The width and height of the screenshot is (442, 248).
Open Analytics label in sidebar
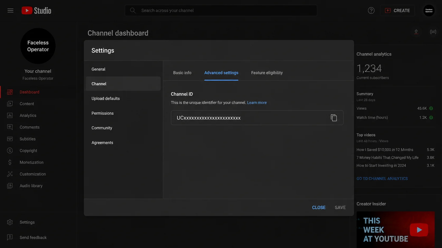(x=28, y=115)
